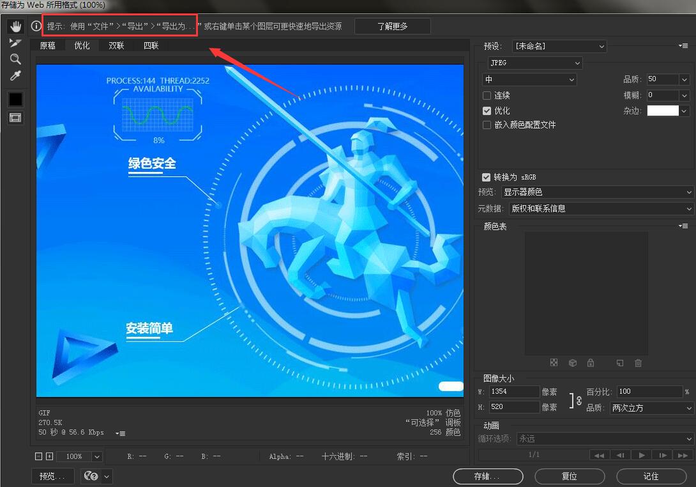The height and width of the screenshot is (487, 696).
Task: Click the new swatch icon in 颜色表
Action: click(x=619, y=363)
